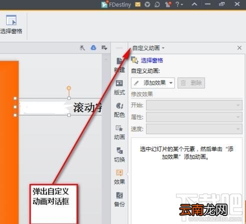Click the sidebar collapse handle above 新建

pyautogui.click(x=119, y=48)
